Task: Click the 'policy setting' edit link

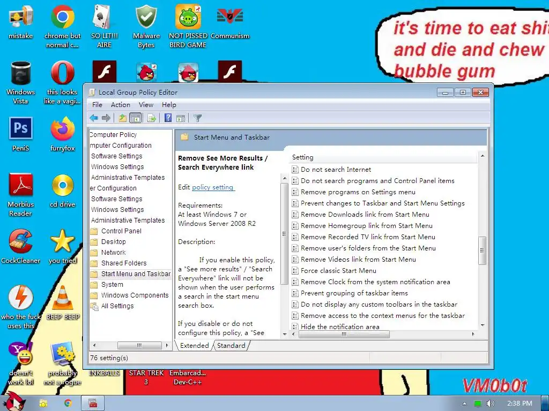Action: pyautogui.click(x=212, y=187)
